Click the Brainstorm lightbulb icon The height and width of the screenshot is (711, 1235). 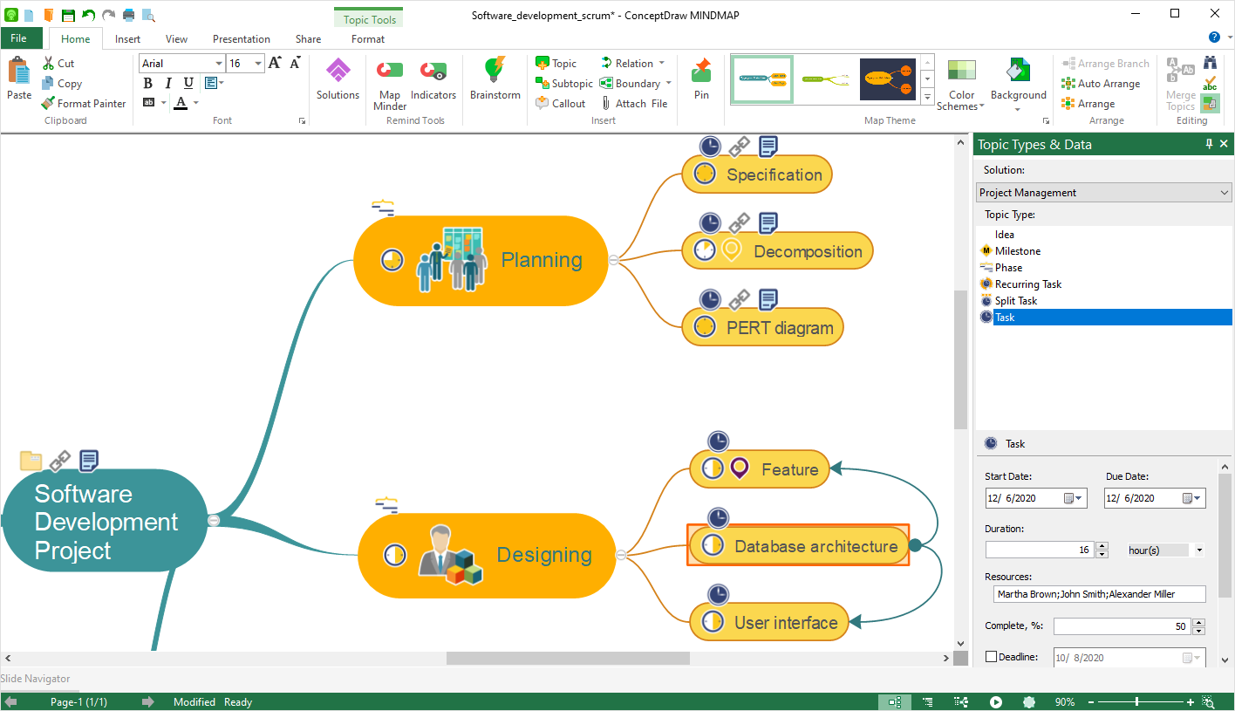point(495,72)
